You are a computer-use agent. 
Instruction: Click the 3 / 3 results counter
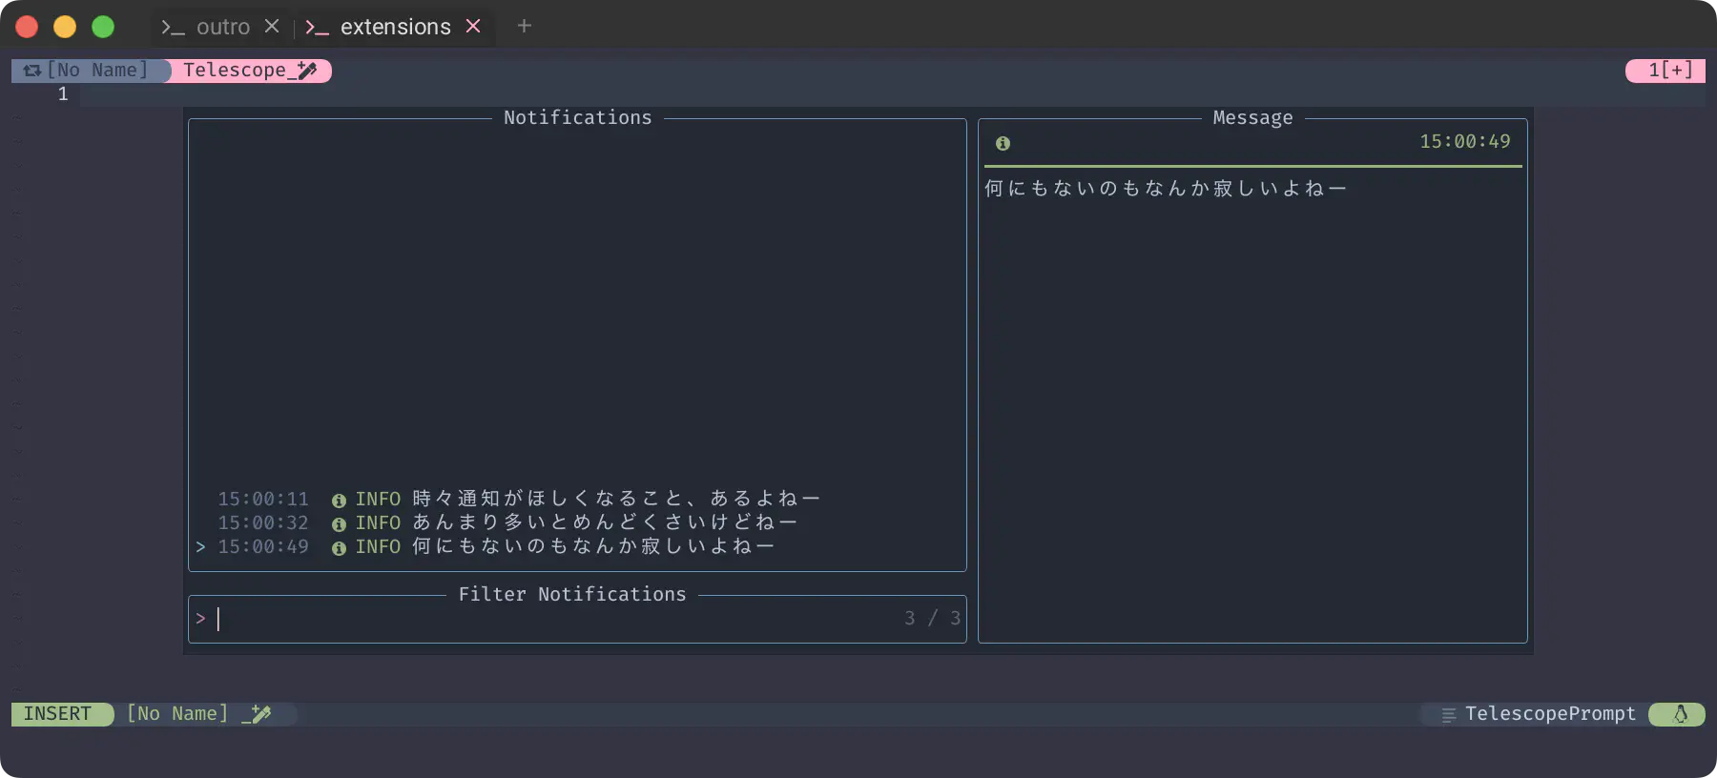point(932,619)
